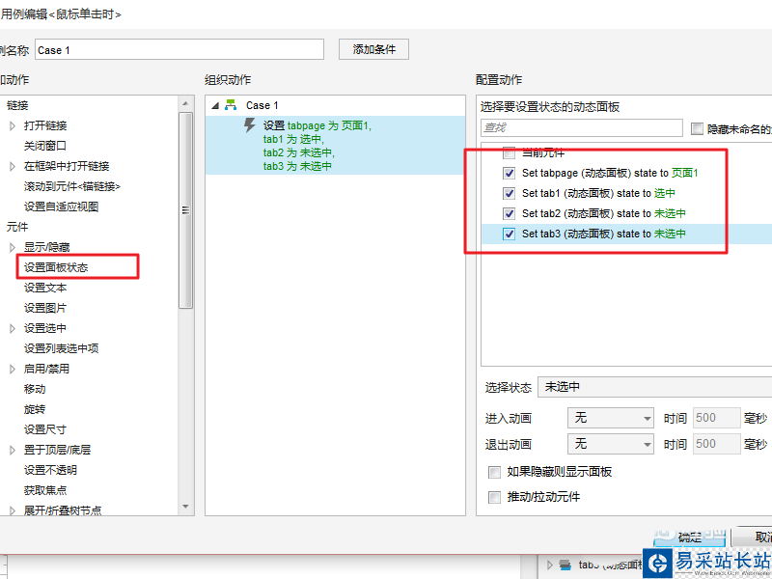The image size is (772, 579).
Task: Expand the 打开链接 action group
Action: (13, 125)
